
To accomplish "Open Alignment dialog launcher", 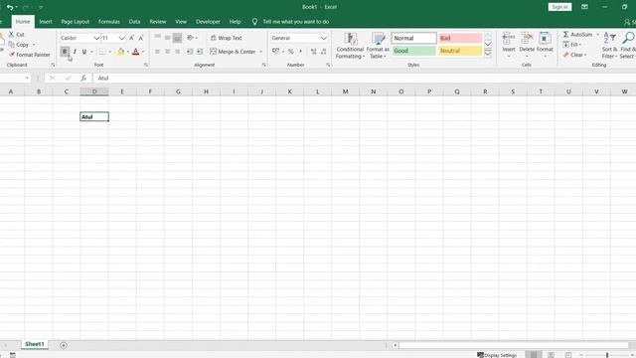I will point(264,65).
